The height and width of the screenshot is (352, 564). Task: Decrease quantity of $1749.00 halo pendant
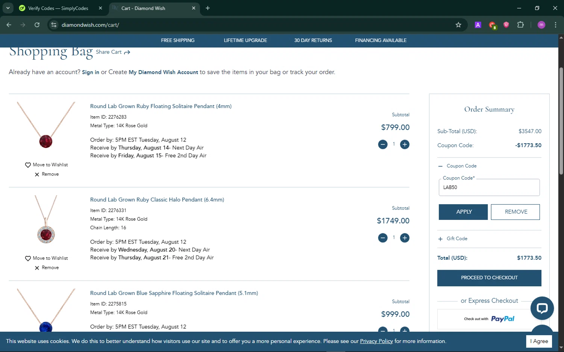coord(383,238)
